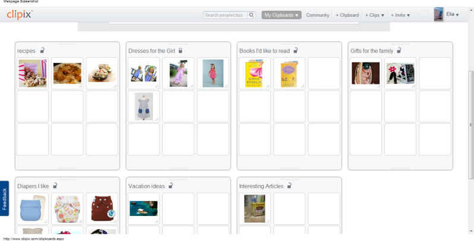Click the user profile avatar
474x241 pixels.
[x=438, y=14]
